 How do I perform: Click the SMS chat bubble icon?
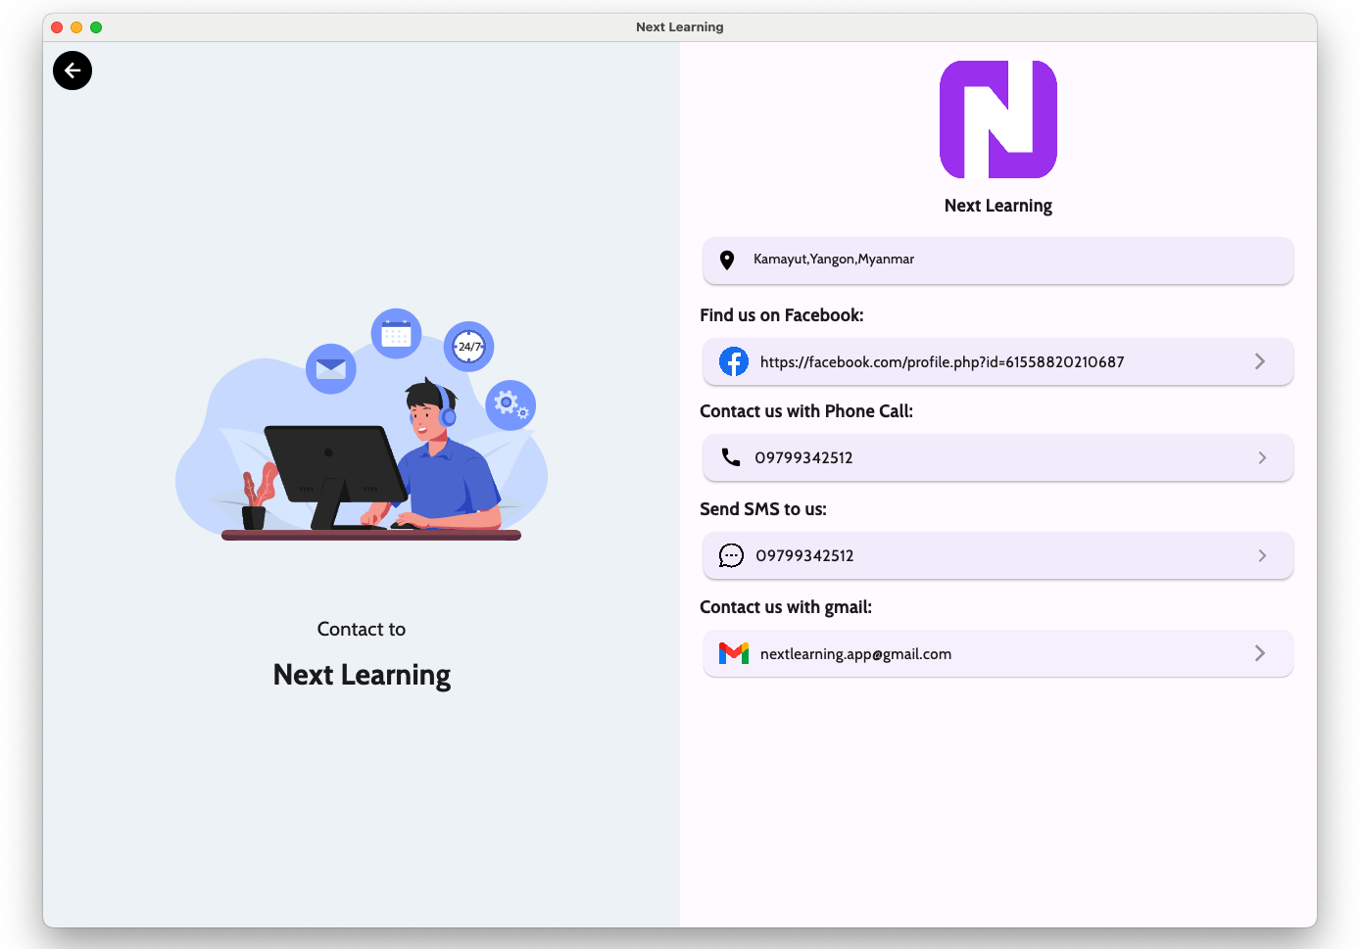point(731,556)
